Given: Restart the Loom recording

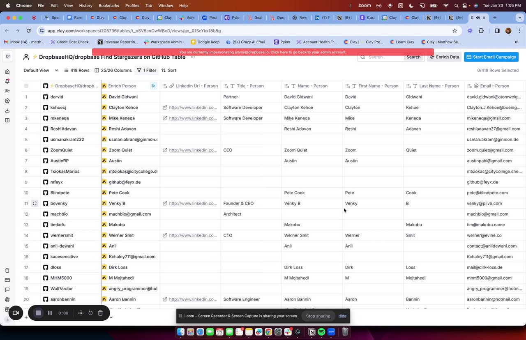Looking at the screenshot, I should click(x=90, y=313).
